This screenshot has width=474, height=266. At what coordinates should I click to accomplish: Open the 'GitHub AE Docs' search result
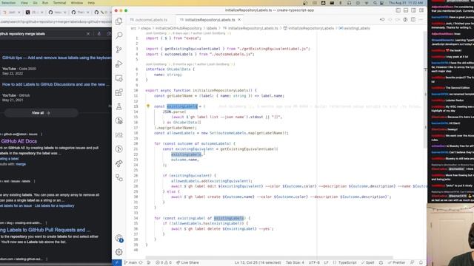point(19,141)
